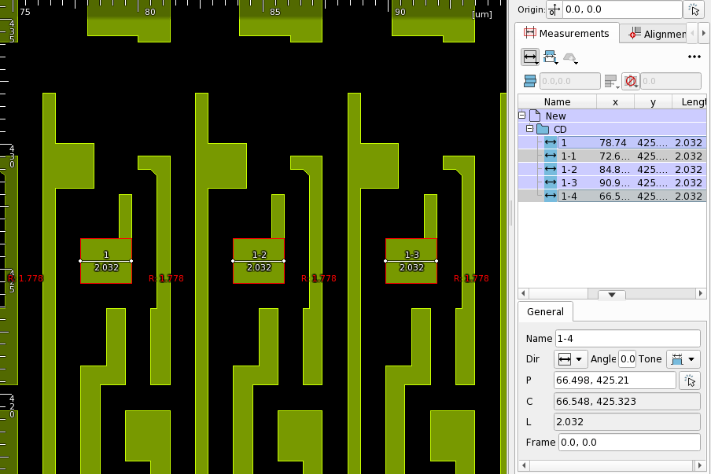Viewport: 711px width, 474px height.
Task: Click arrow icon of measurement row 1
Action: (551, 142)
